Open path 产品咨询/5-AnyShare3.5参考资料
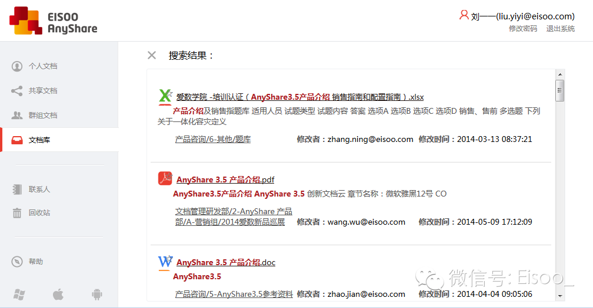Image resolution: width=593 pixels, height=308 pixels. click(234, 294)
